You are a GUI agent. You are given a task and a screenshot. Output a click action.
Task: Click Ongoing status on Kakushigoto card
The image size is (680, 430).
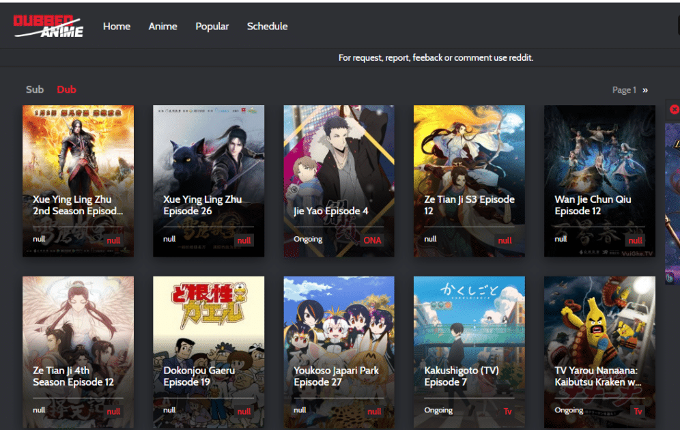[x=438, y=410]
